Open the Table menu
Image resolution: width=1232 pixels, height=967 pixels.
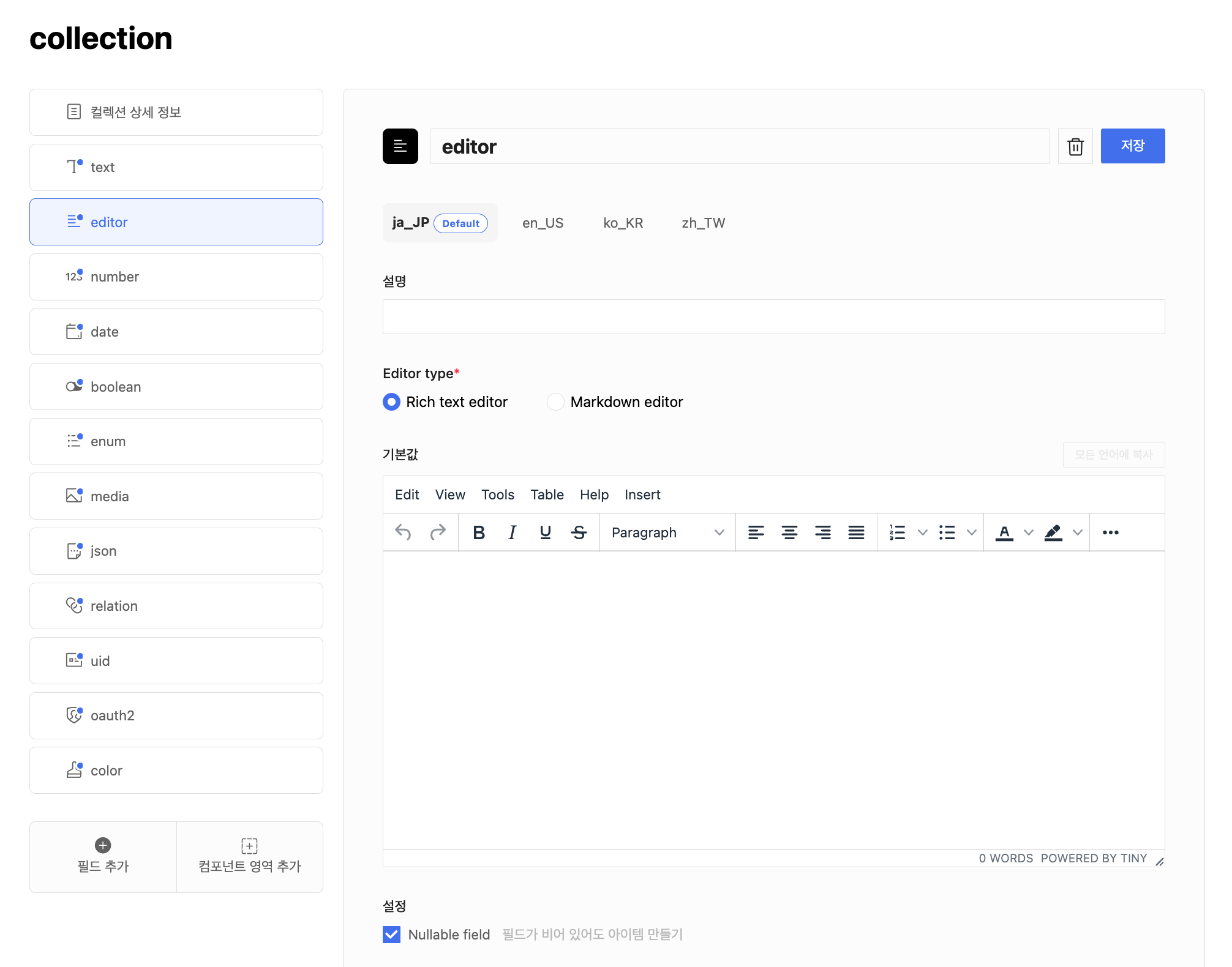547,495
